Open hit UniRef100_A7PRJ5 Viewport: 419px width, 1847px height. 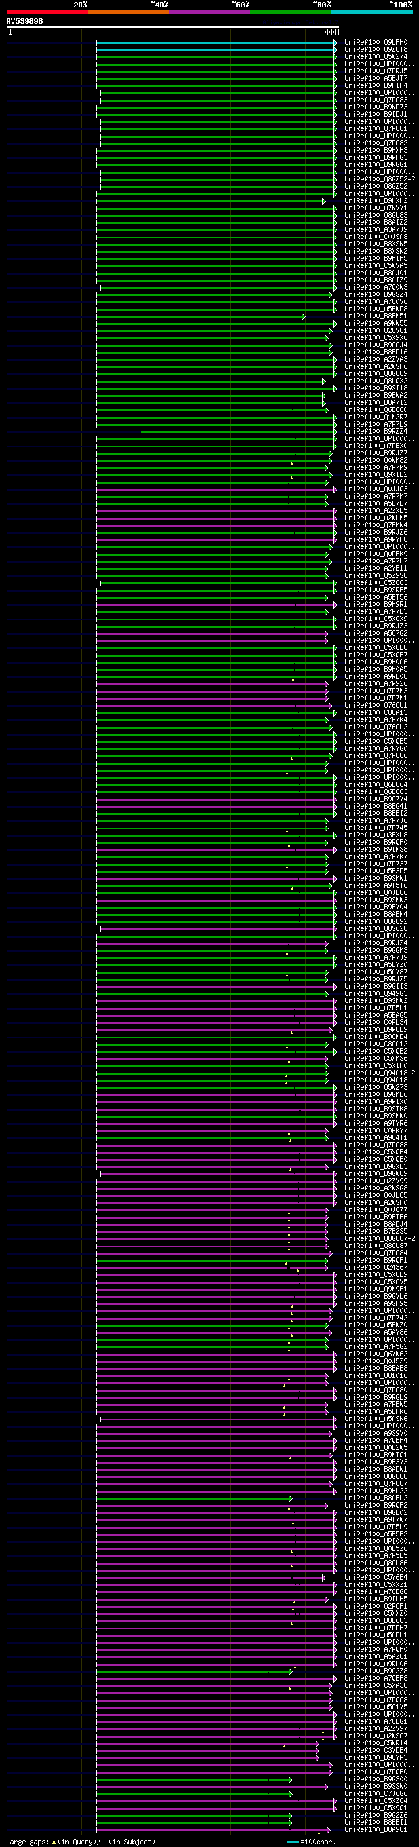coord(376,71)
